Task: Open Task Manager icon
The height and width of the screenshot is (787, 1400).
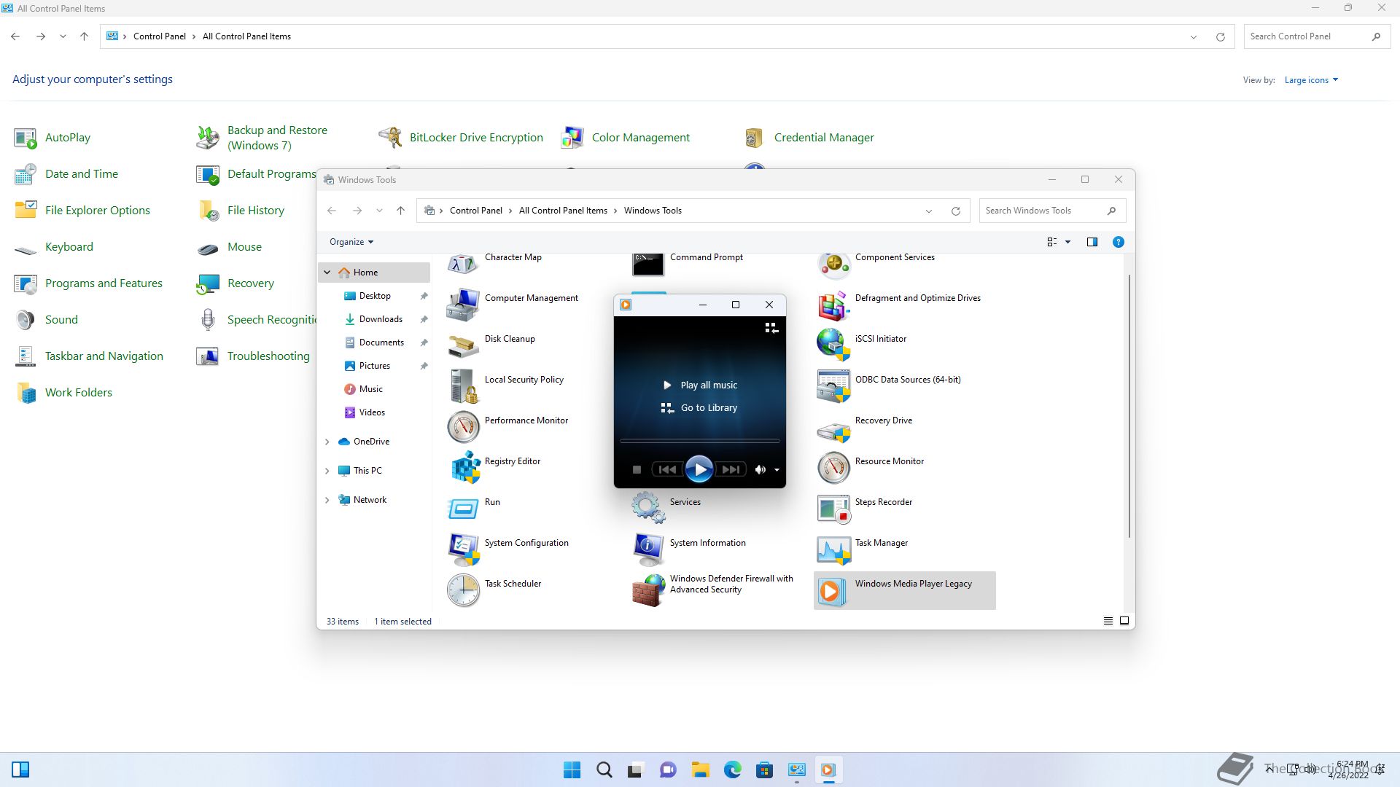Action: click(833, 549)
